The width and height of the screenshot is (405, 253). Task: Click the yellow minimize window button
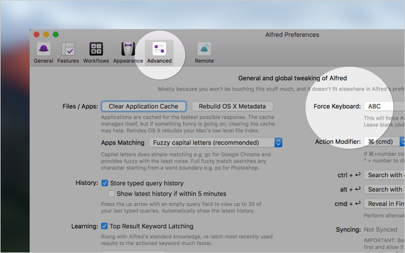(x=46, y=34)
